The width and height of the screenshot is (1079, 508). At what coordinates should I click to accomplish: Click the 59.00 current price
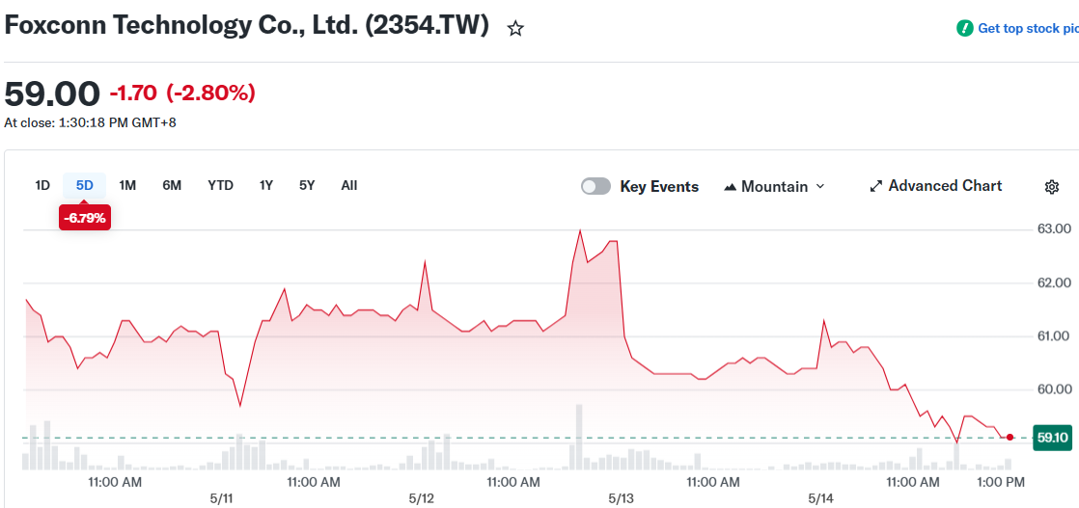coord(52,94)
